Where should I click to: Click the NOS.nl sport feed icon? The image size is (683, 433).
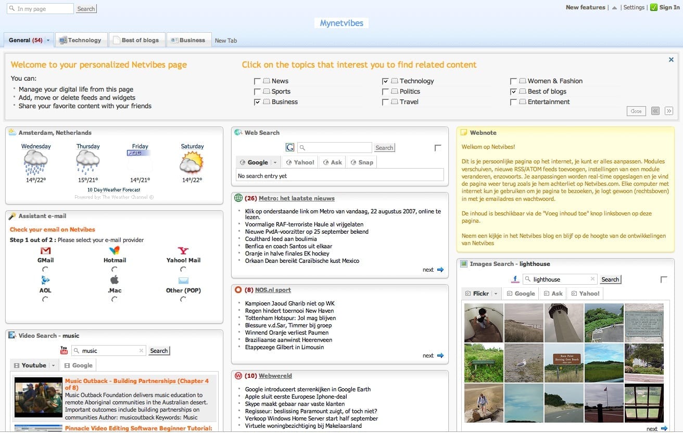(238, 290)
